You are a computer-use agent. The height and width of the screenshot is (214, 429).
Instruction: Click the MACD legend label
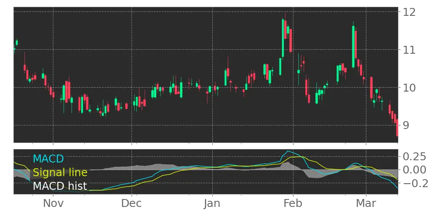pyautogui.click(x=49, y=159)
